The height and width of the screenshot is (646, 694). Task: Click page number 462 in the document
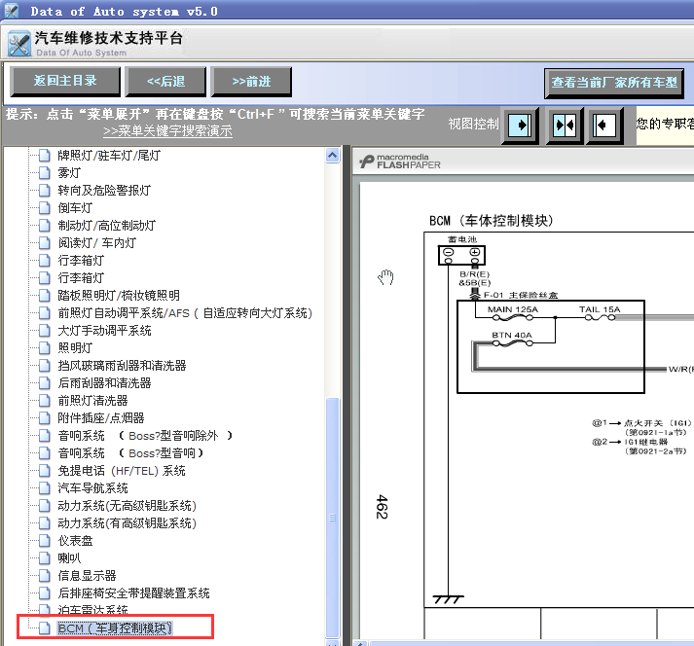coord(382,507)
